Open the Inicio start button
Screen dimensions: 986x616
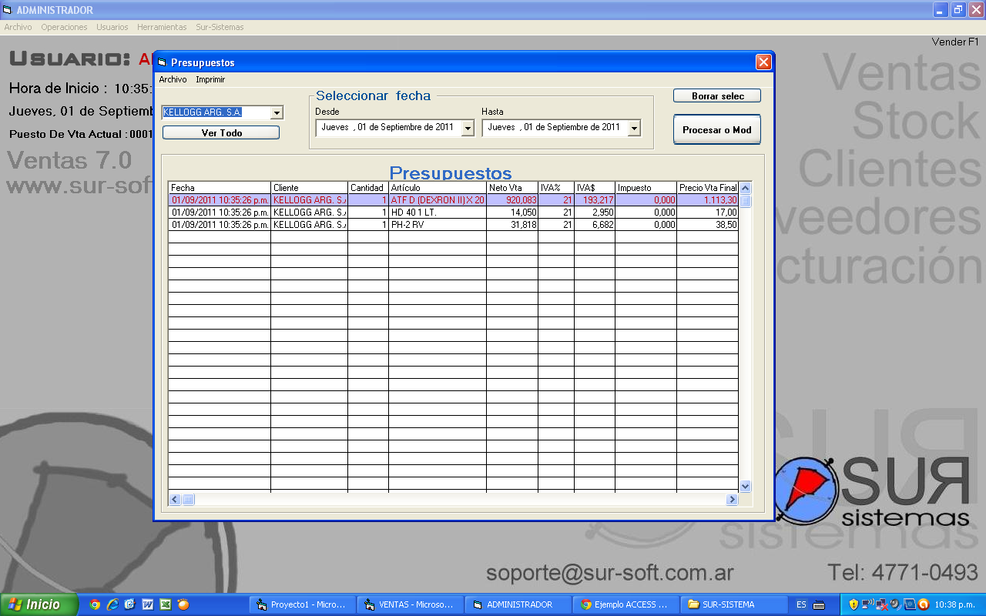(39, 604)
